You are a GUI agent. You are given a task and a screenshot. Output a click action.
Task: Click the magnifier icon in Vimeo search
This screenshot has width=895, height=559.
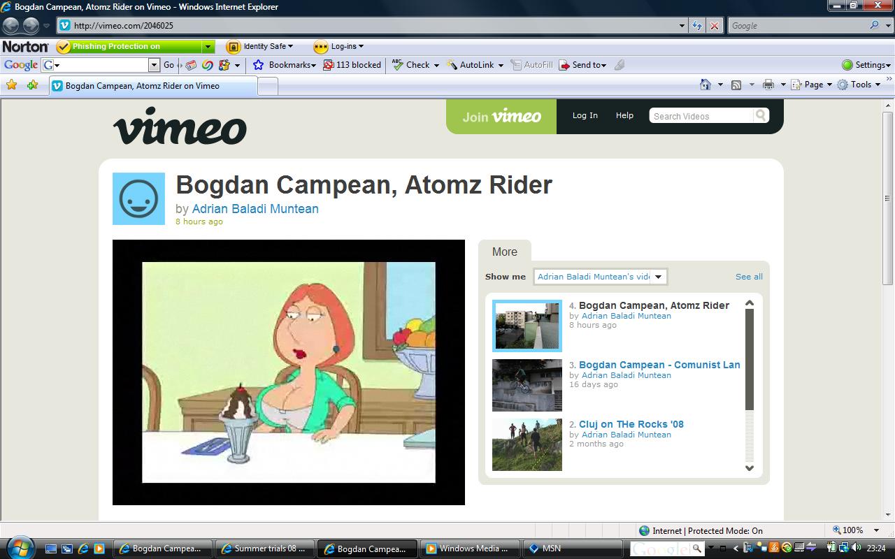[x=761, y=115]
